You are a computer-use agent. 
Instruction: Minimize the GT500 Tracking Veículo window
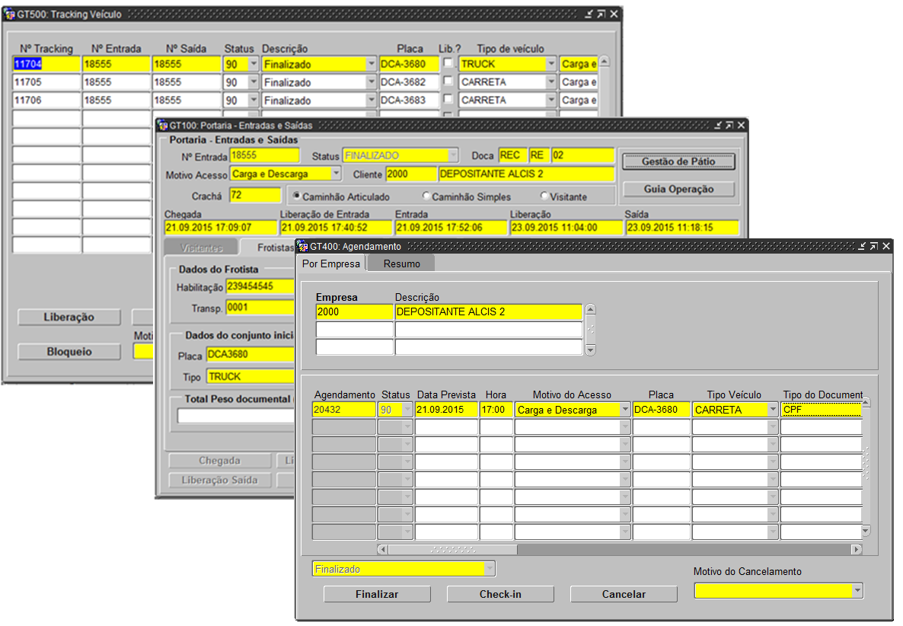[x=589, y=14]
